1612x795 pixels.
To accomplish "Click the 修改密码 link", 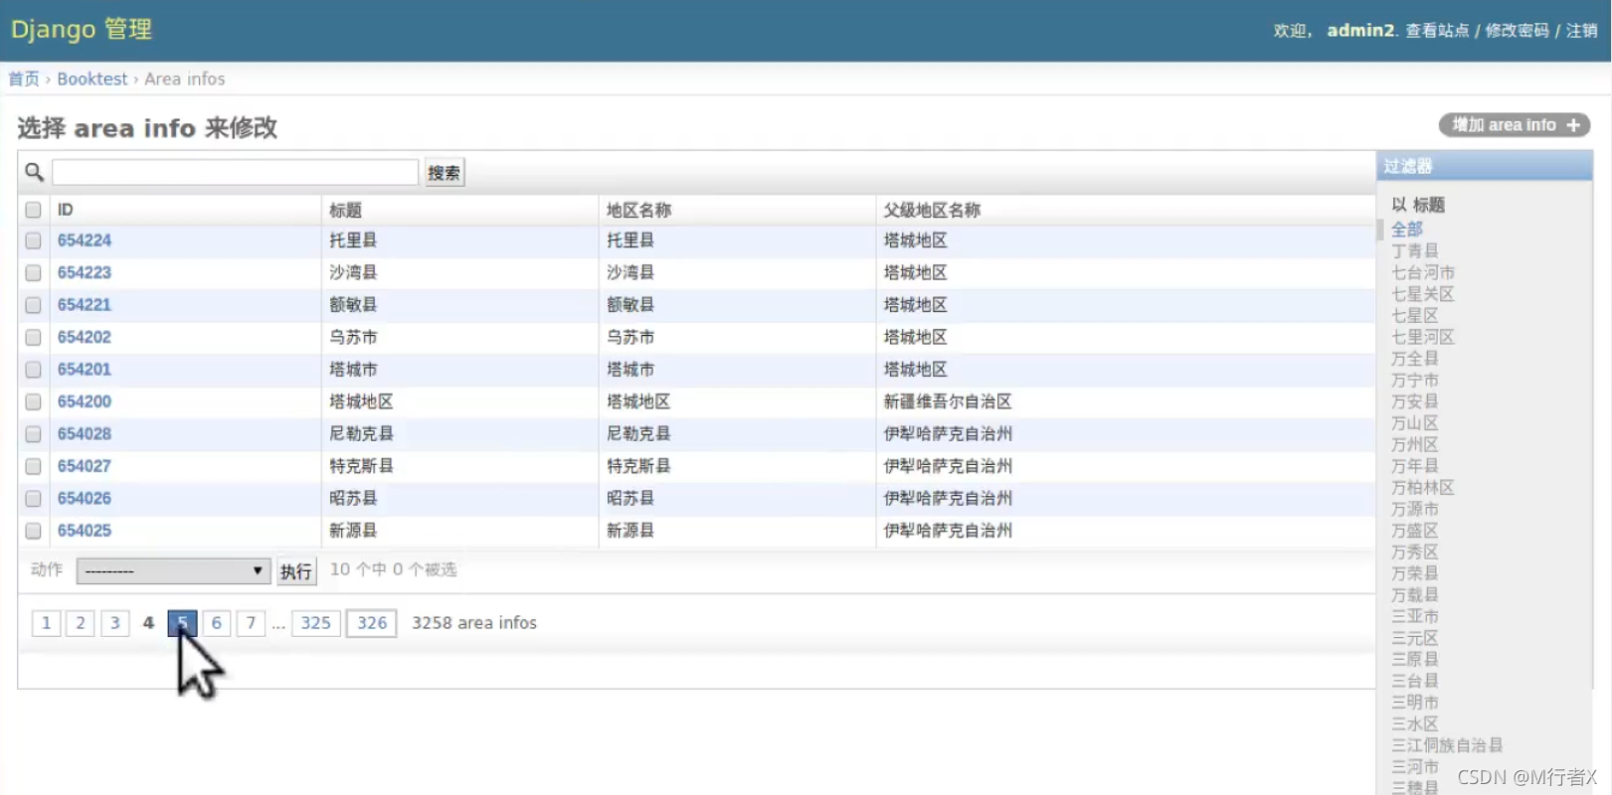I will [1517, 31].
